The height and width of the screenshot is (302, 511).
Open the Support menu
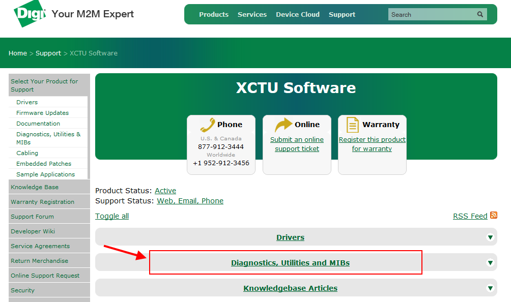tap(342, 14)
